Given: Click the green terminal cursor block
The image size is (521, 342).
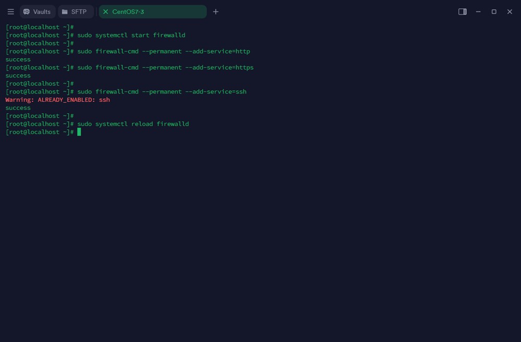Looking at the screenshot, I should 79,132.
